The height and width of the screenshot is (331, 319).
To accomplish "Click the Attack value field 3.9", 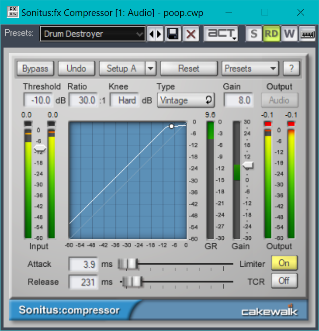I will 83,264.
